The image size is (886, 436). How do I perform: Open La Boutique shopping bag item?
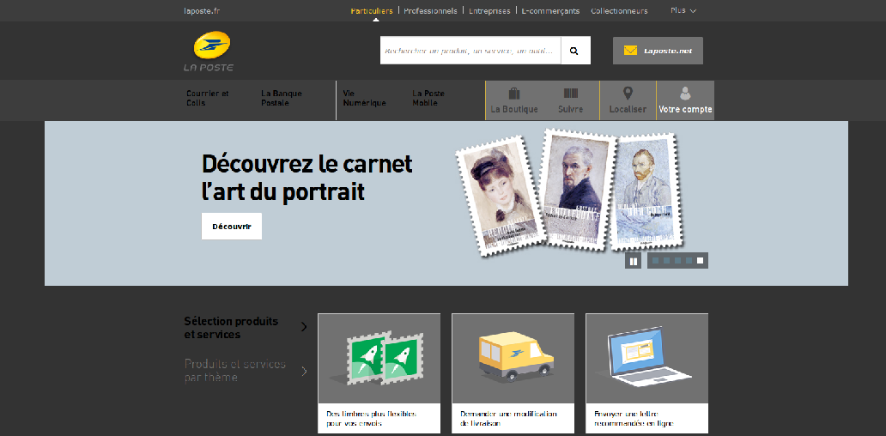[514, 100]
